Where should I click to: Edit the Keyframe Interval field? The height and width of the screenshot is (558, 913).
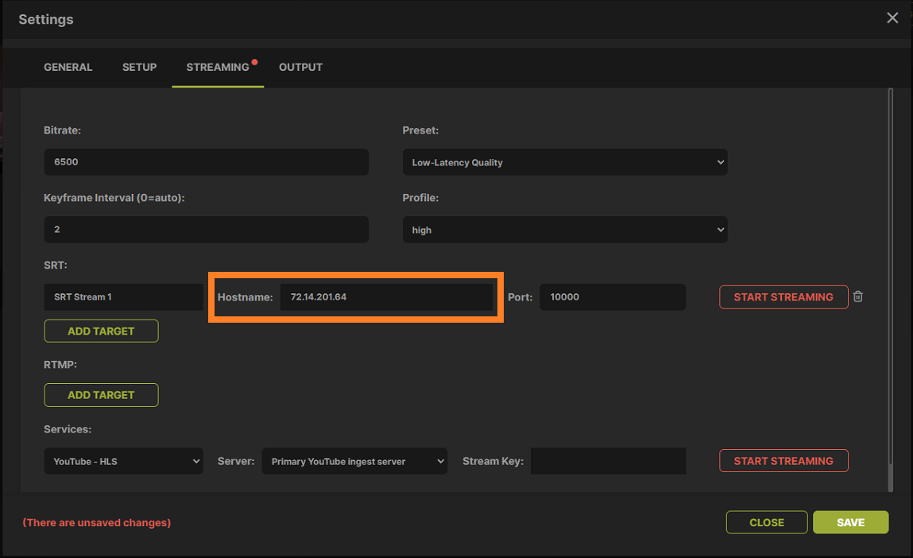tap(206, 230)
